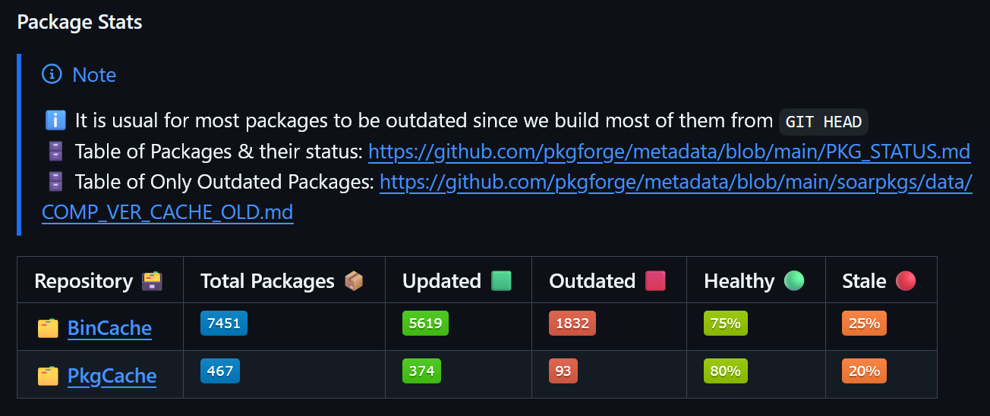Click the 93 outdated badge for PkgCache

[563, 371]
